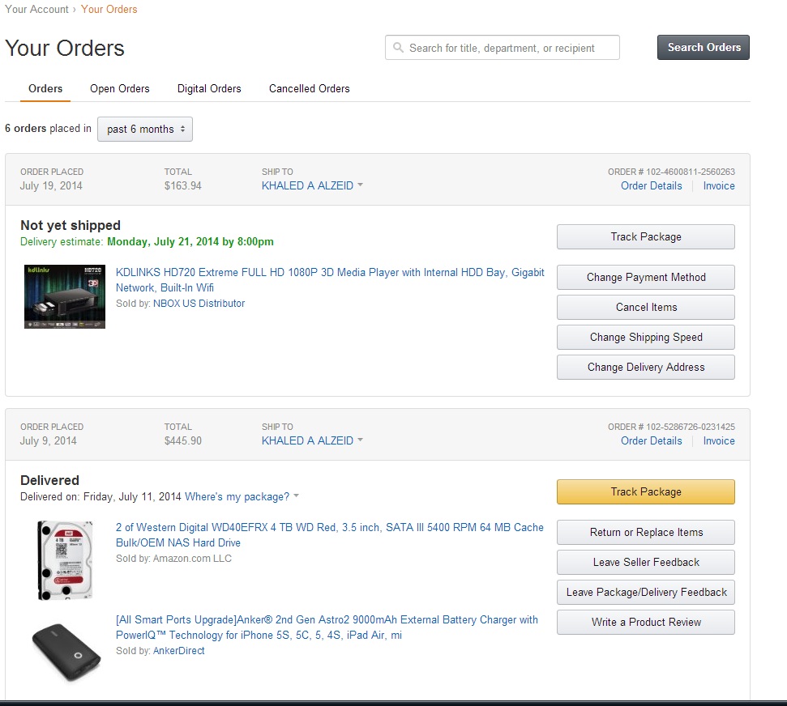Click the Search Orders button
This screenshot has width=787, height=706.
(x=704, y=48)
